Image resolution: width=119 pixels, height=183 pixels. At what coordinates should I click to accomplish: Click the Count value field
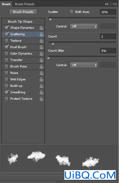pyautogui.click(x=108, y=36)
